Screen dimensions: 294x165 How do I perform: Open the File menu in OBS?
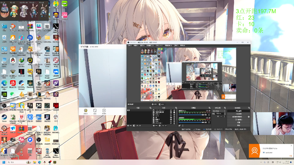[x=130, y=45]
